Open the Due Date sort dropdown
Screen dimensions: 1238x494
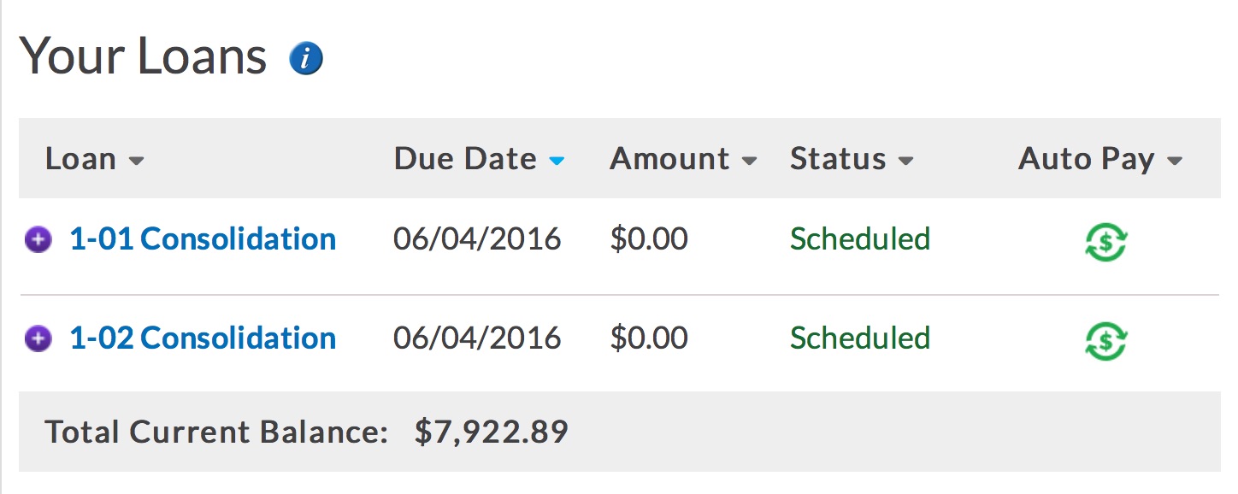pos(555,161)
